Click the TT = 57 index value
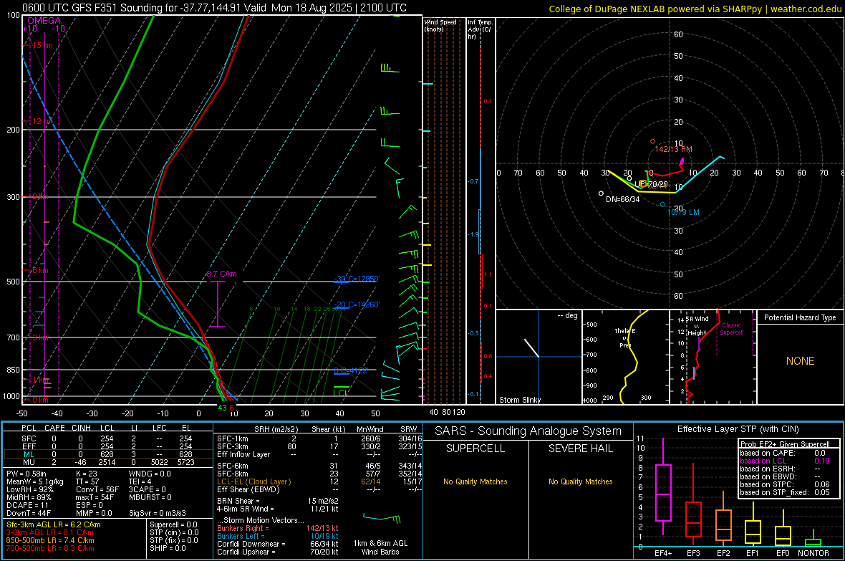Image resolution: width=845 pixels, height=561 pixels. pyautogui.click(x=87, y=481)
